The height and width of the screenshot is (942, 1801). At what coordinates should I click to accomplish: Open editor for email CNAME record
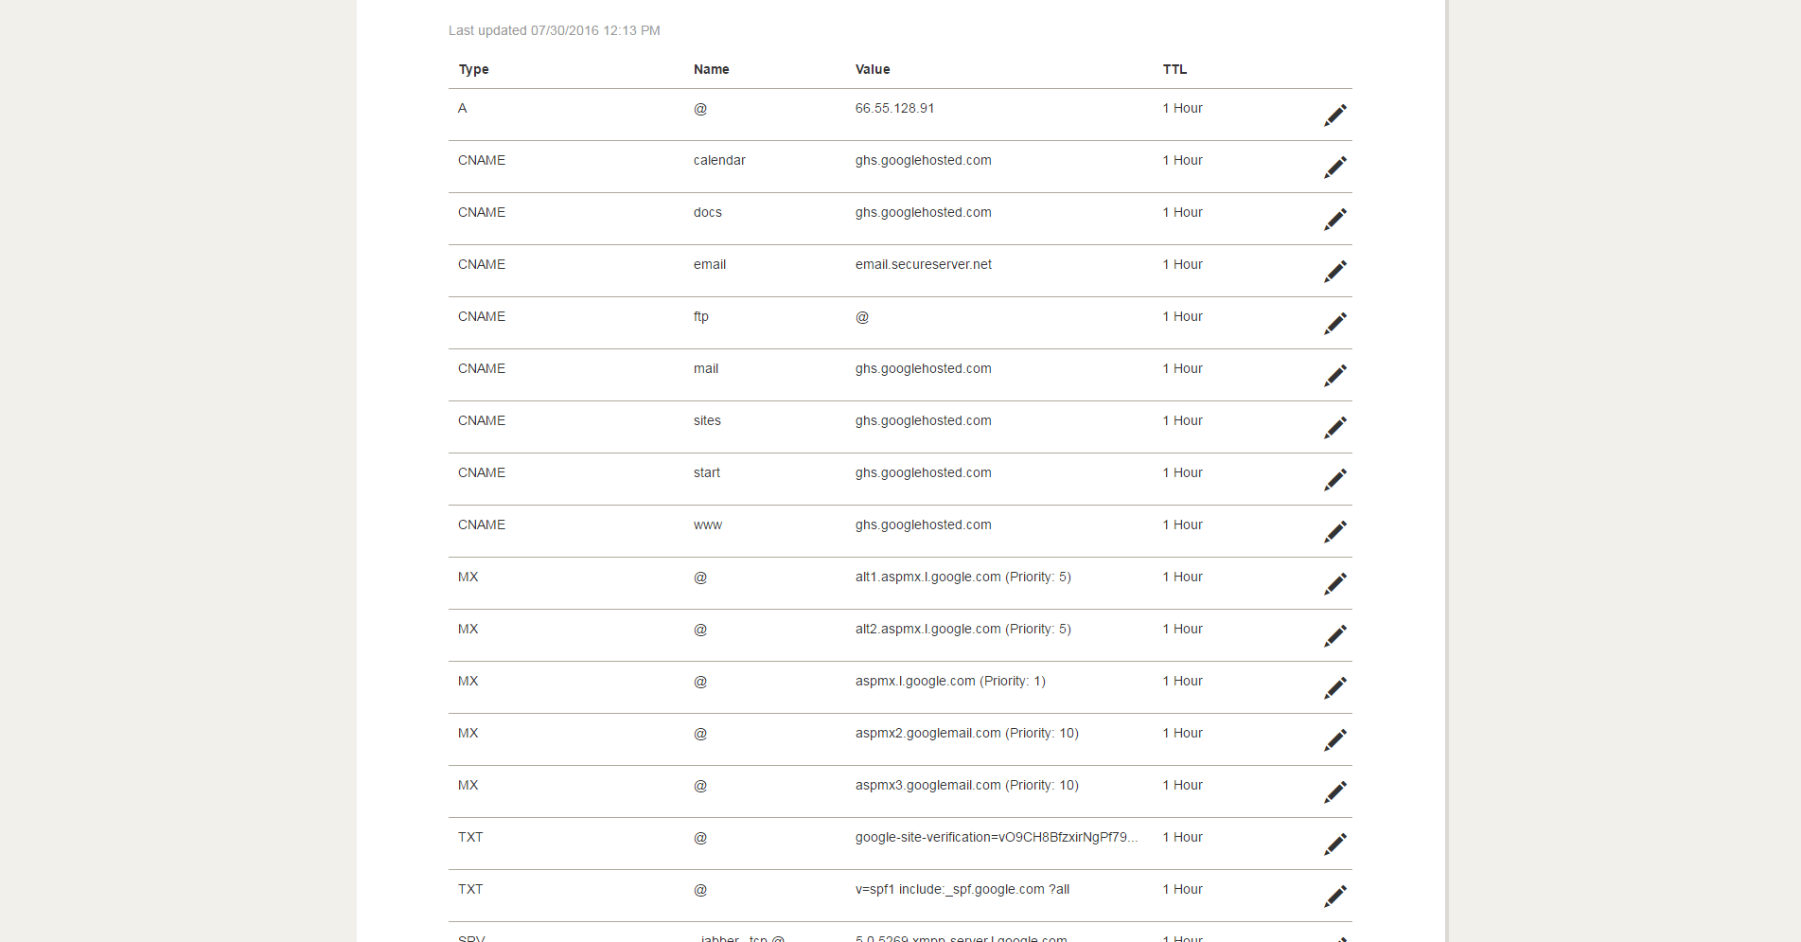click(1335, 272)
